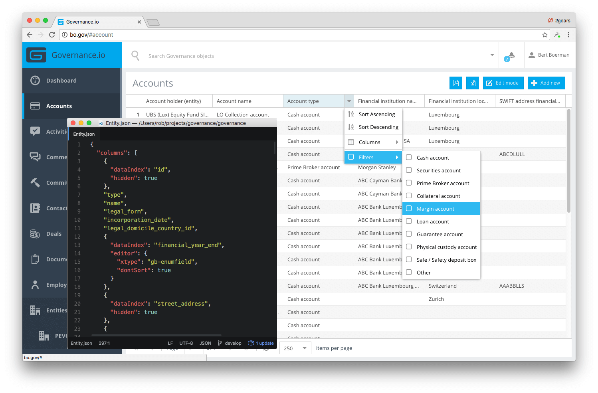Click the search magnifier icon

pyautogui.click(x=135, y=55)
